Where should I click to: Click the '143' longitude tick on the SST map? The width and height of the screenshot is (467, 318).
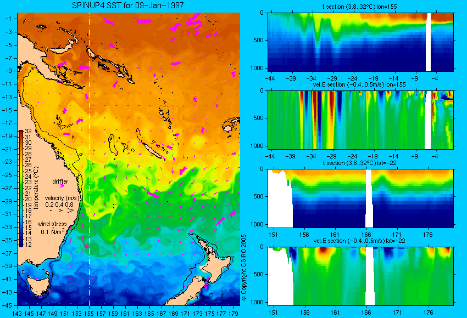coord(17,313)
